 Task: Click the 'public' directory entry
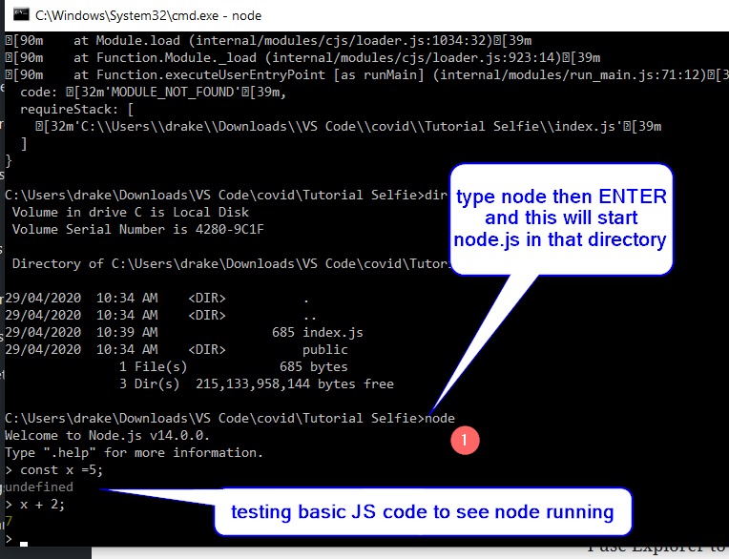(x=324, y=349)
